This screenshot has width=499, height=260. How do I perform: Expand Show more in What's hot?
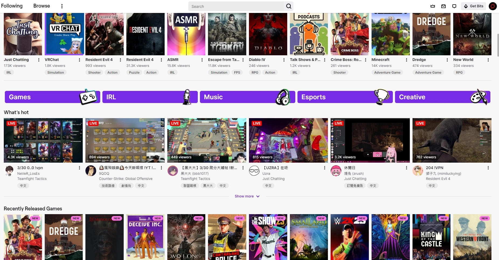tap(247, 196)
